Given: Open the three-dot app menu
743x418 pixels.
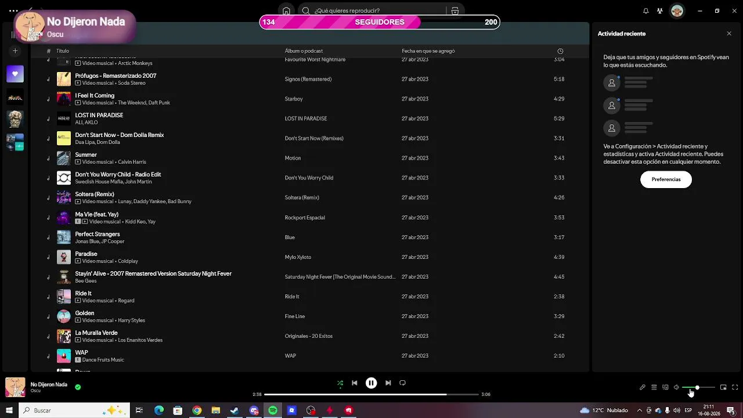Looking at the screenshot, I should coord(13,11).
